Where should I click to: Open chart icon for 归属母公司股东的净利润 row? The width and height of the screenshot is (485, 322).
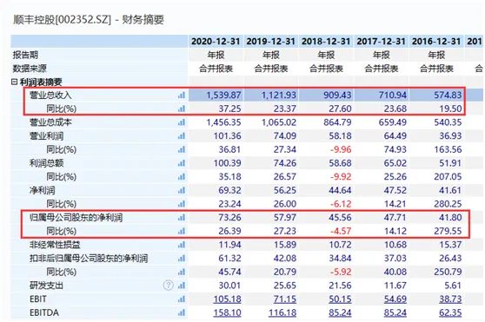(182, 218)
